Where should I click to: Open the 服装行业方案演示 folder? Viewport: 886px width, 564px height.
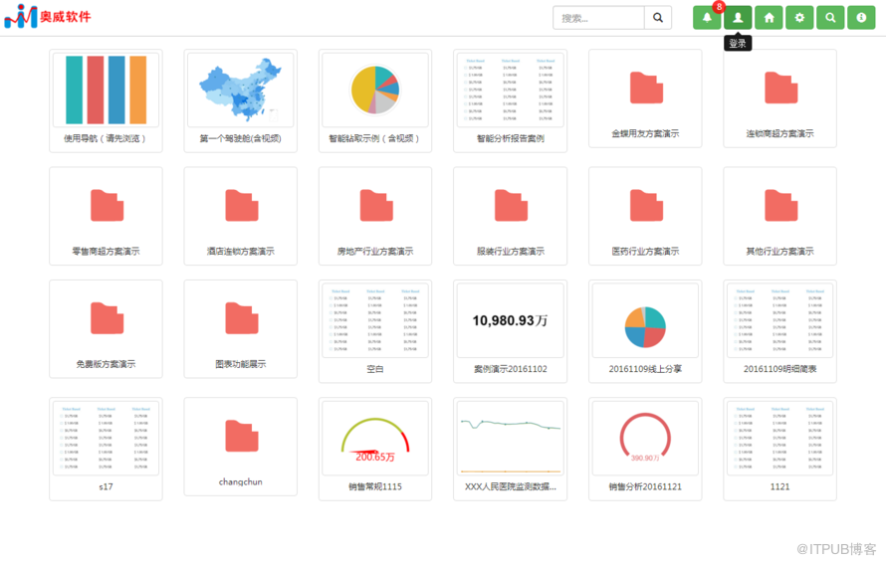tap(510, 216)
